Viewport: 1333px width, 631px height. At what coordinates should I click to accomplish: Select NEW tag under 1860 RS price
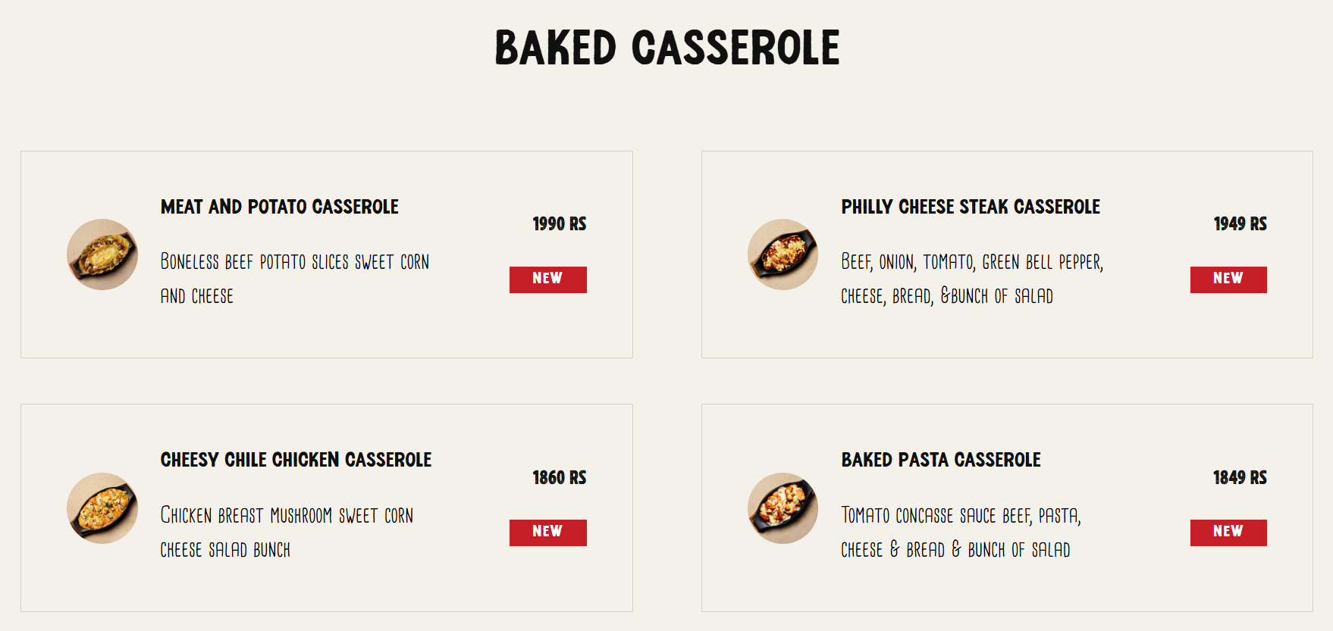pyautogui.click(x=548, y=533)
